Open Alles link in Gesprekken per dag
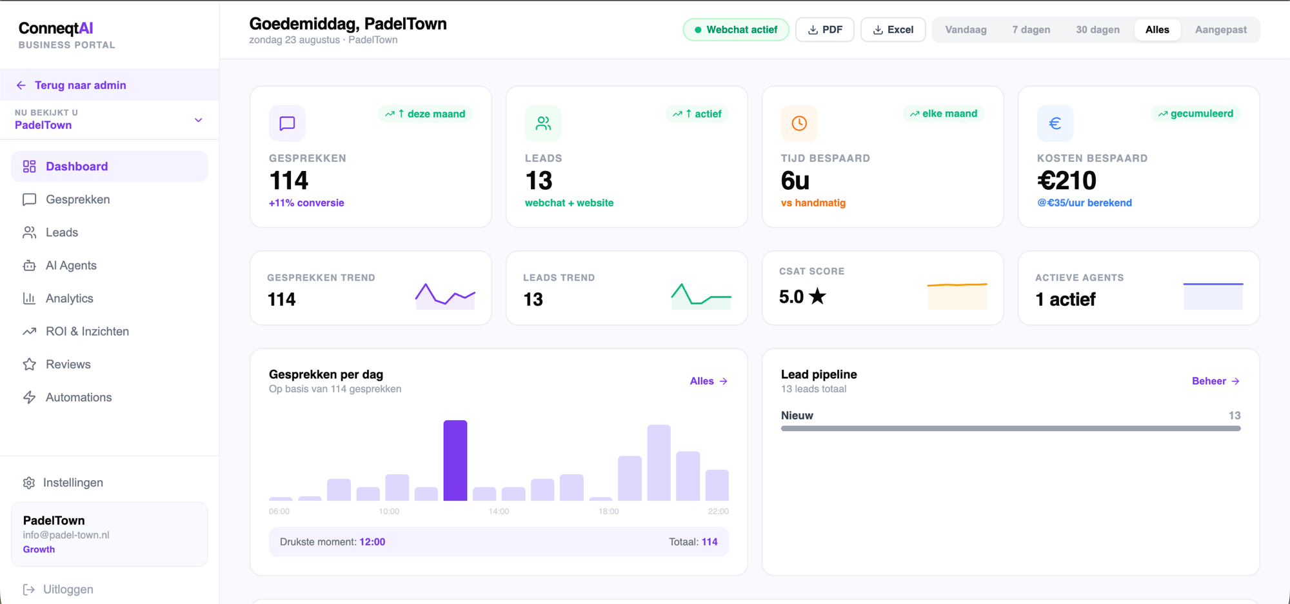 pos(708,381)
